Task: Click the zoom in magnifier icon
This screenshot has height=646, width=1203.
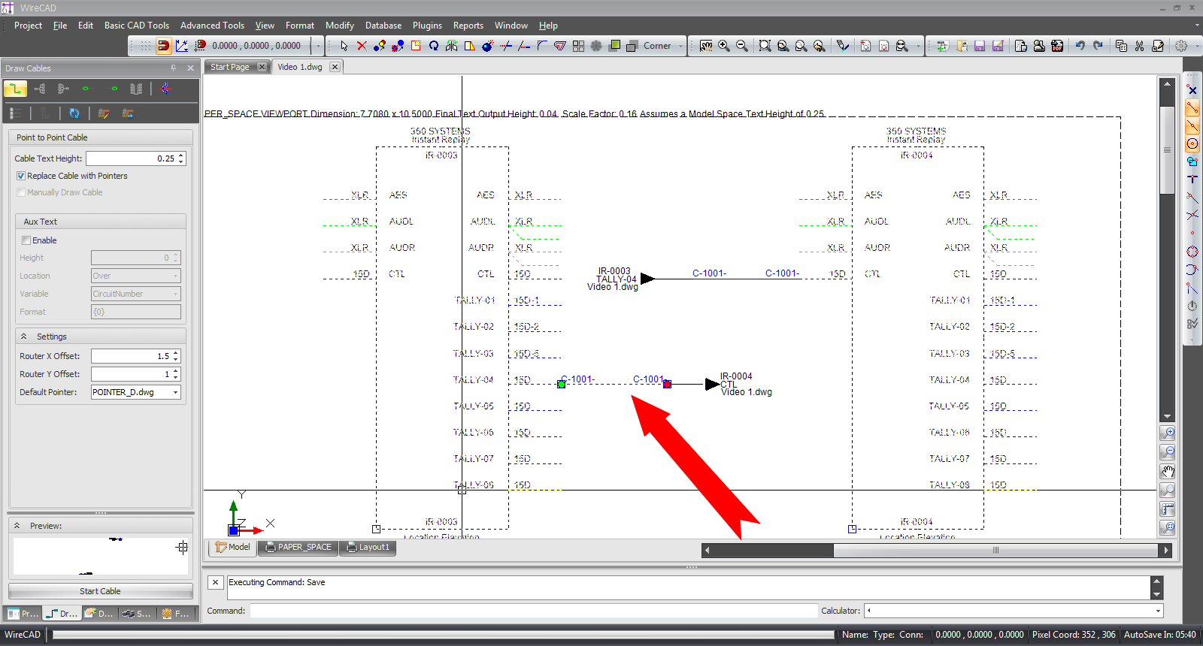Action: coord(724,46)
